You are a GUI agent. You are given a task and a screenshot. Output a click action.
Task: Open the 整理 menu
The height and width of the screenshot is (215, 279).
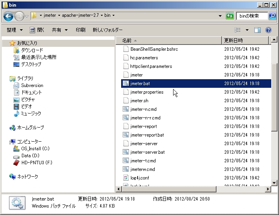[x=15, y=30]
